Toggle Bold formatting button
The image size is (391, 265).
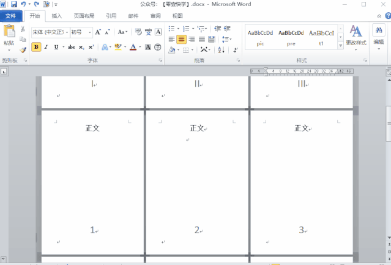36,47
